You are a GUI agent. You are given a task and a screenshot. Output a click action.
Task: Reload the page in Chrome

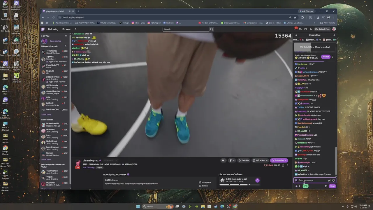[x=53, y=17]
